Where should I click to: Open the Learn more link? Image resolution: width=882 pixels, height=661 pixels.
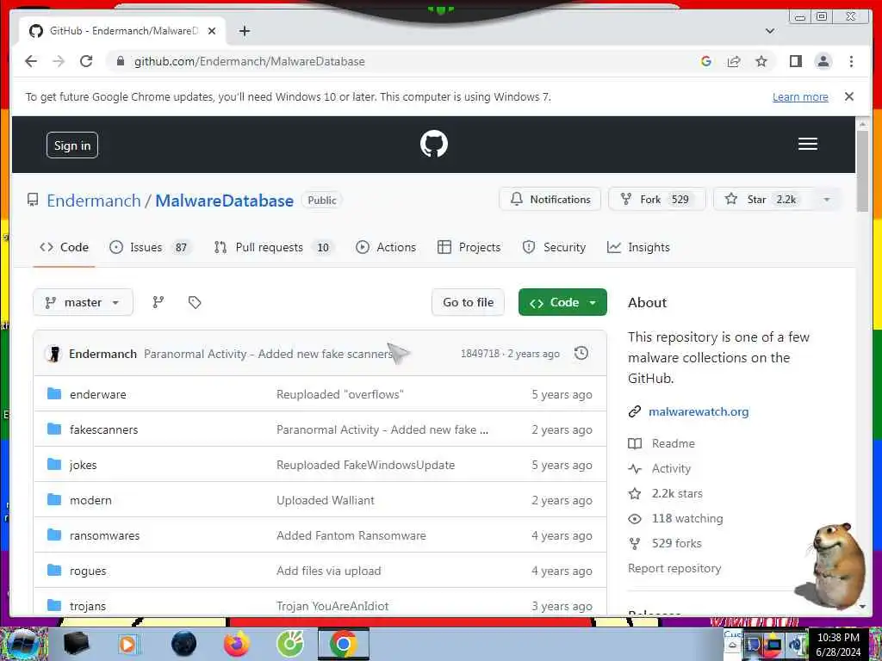coord(800,96)
